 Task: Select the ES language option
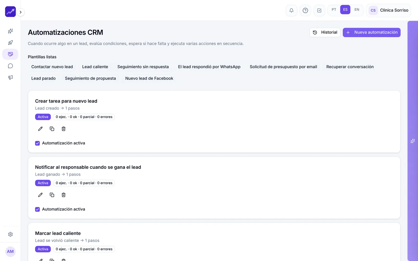[x=345, y=10]
